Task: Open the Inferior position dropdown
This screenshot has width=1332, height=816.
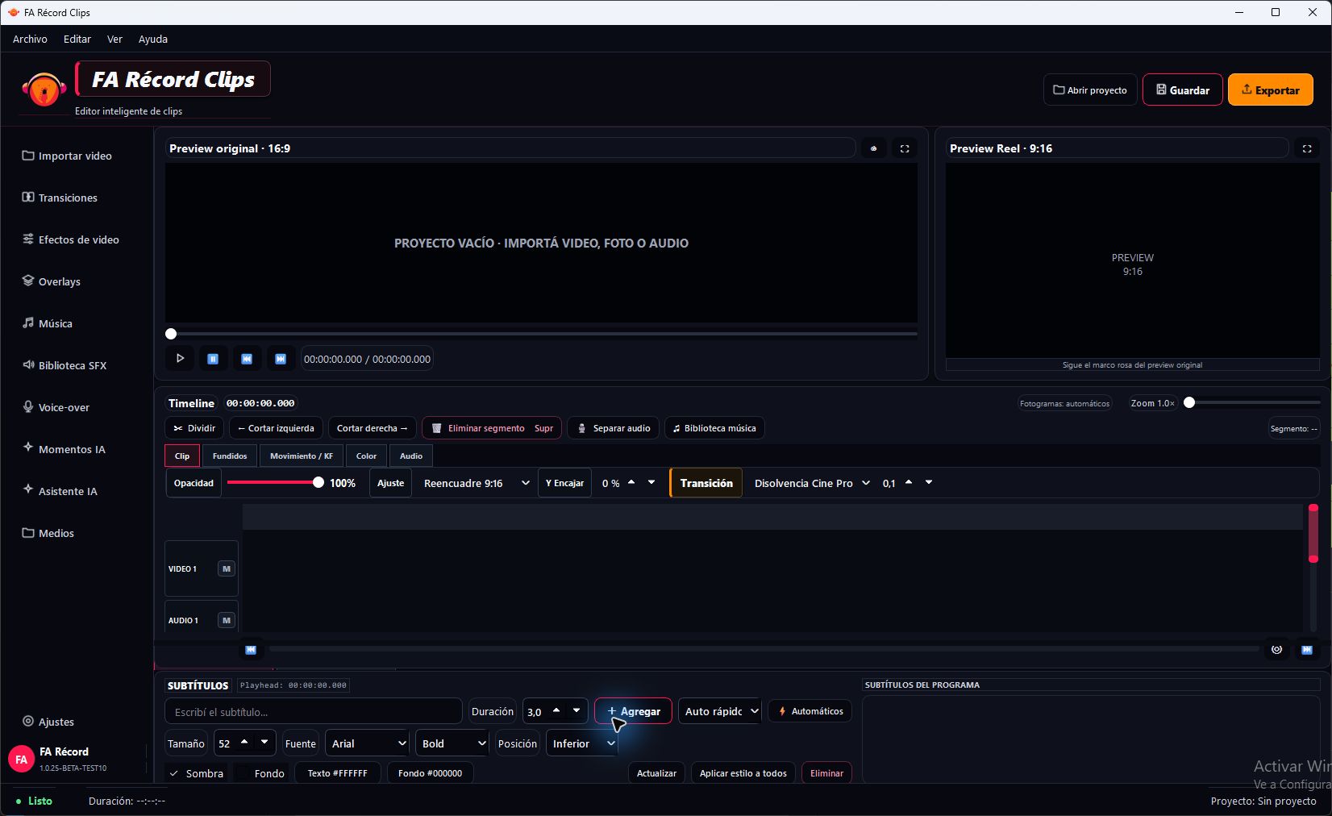Action: pos(583,743)
